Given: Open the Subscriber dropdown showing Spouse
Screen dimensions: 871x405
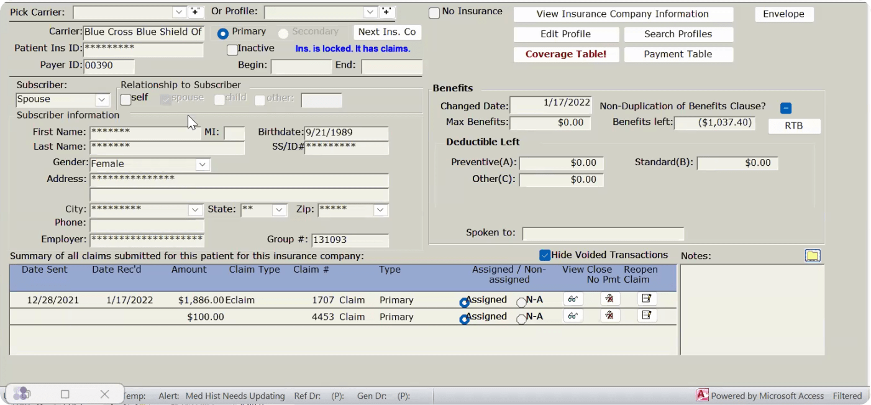Looking at the screenshot, I should (102, 100).
